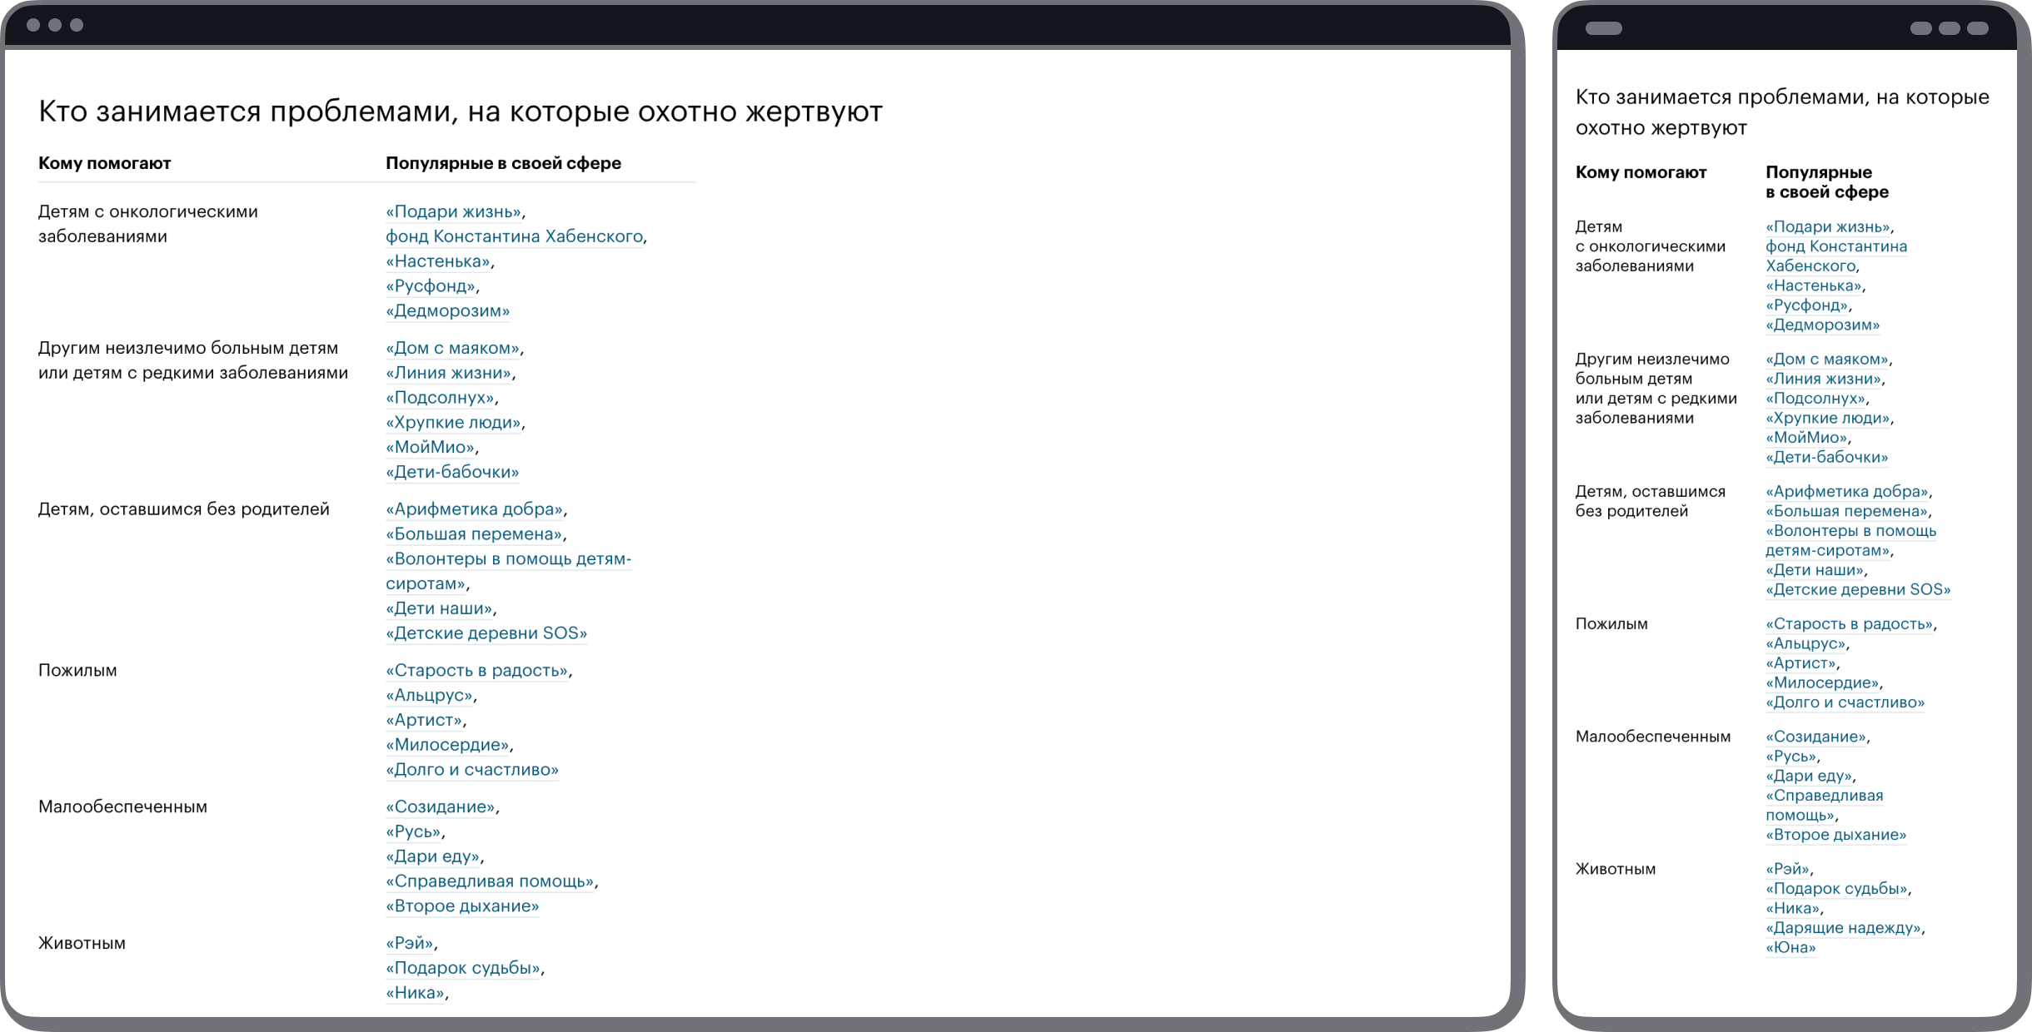Viewport: 2032px width, 1032px height.
Task: Click «Ника» link in desktop window
Action: click(x=415, y=994)
